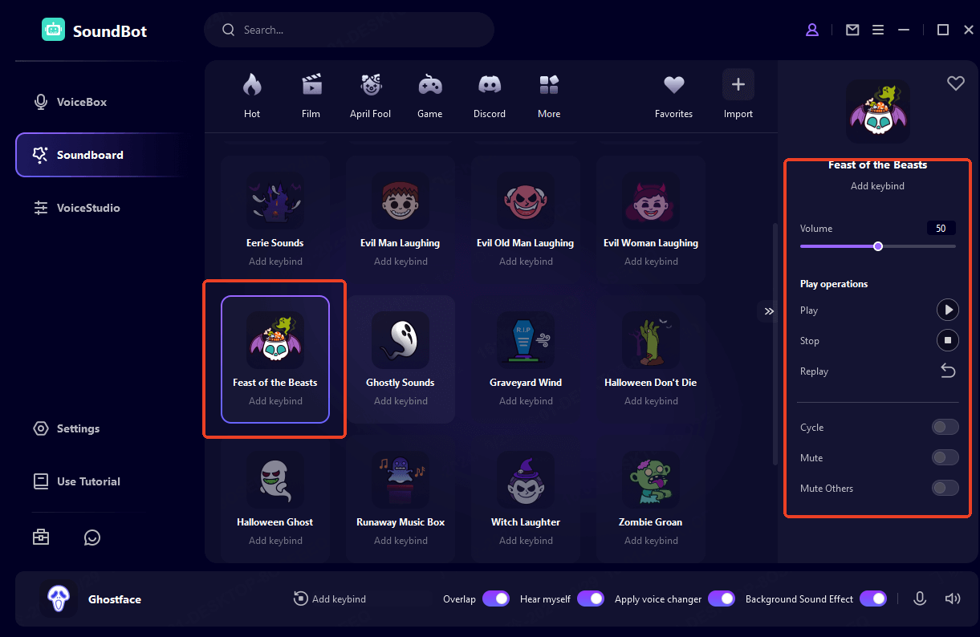The width and height of the screenshot is (980, 637).
Task: Click the Replay arrow icon
Action: click(x=947, y=371)
